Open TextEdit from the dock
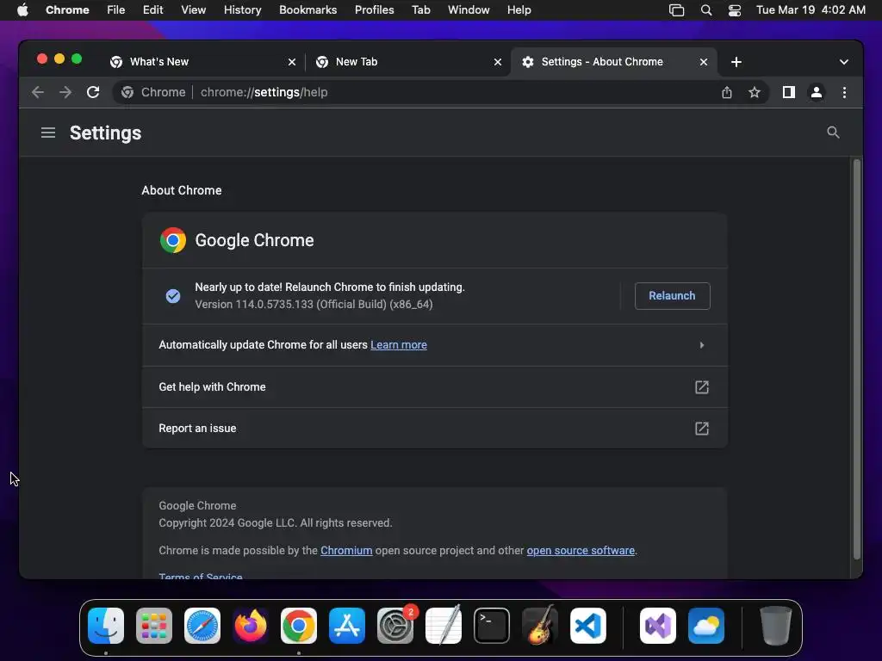The height and width of the screenshot is (661, 882). [444, 626]
